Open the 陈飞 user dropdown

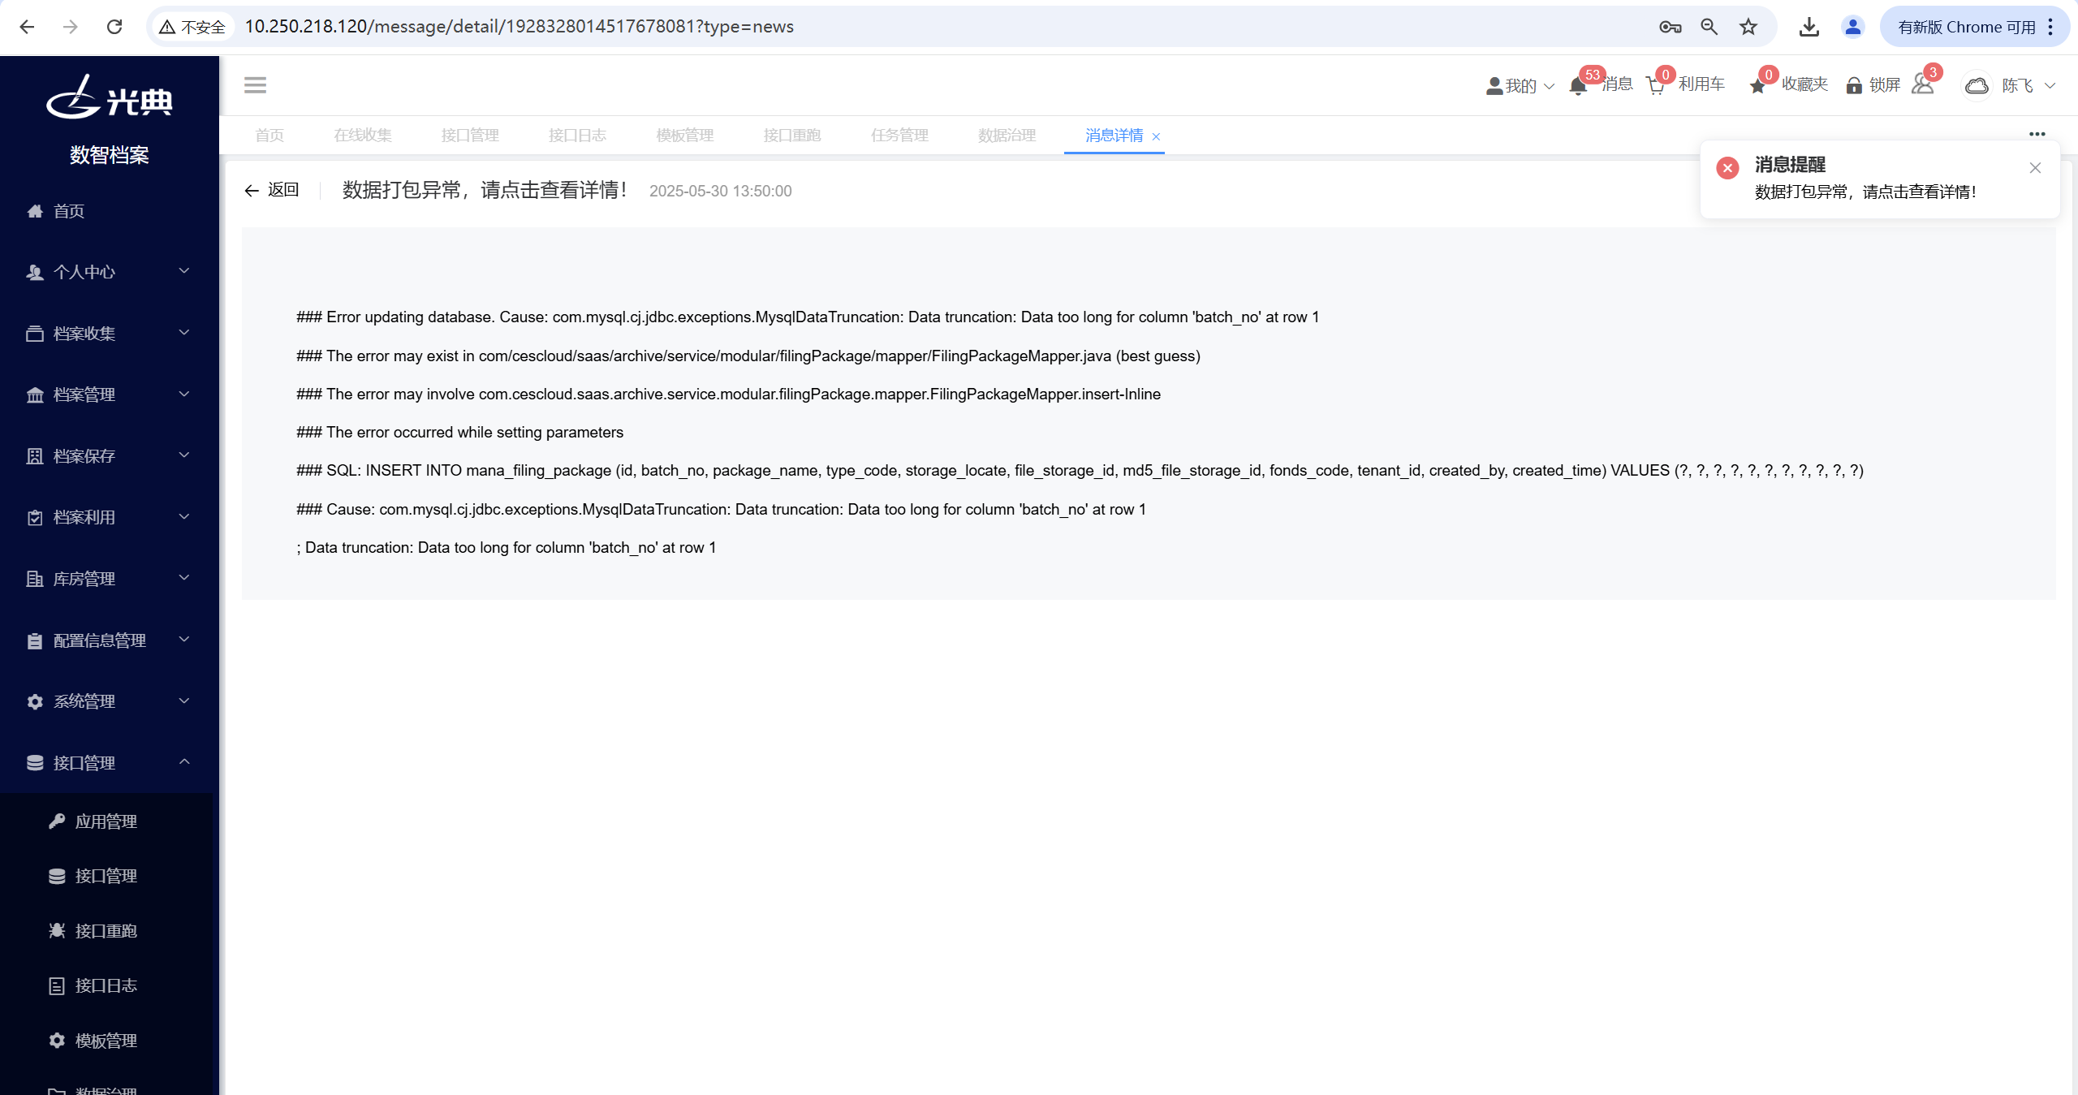pos(2028,86)
